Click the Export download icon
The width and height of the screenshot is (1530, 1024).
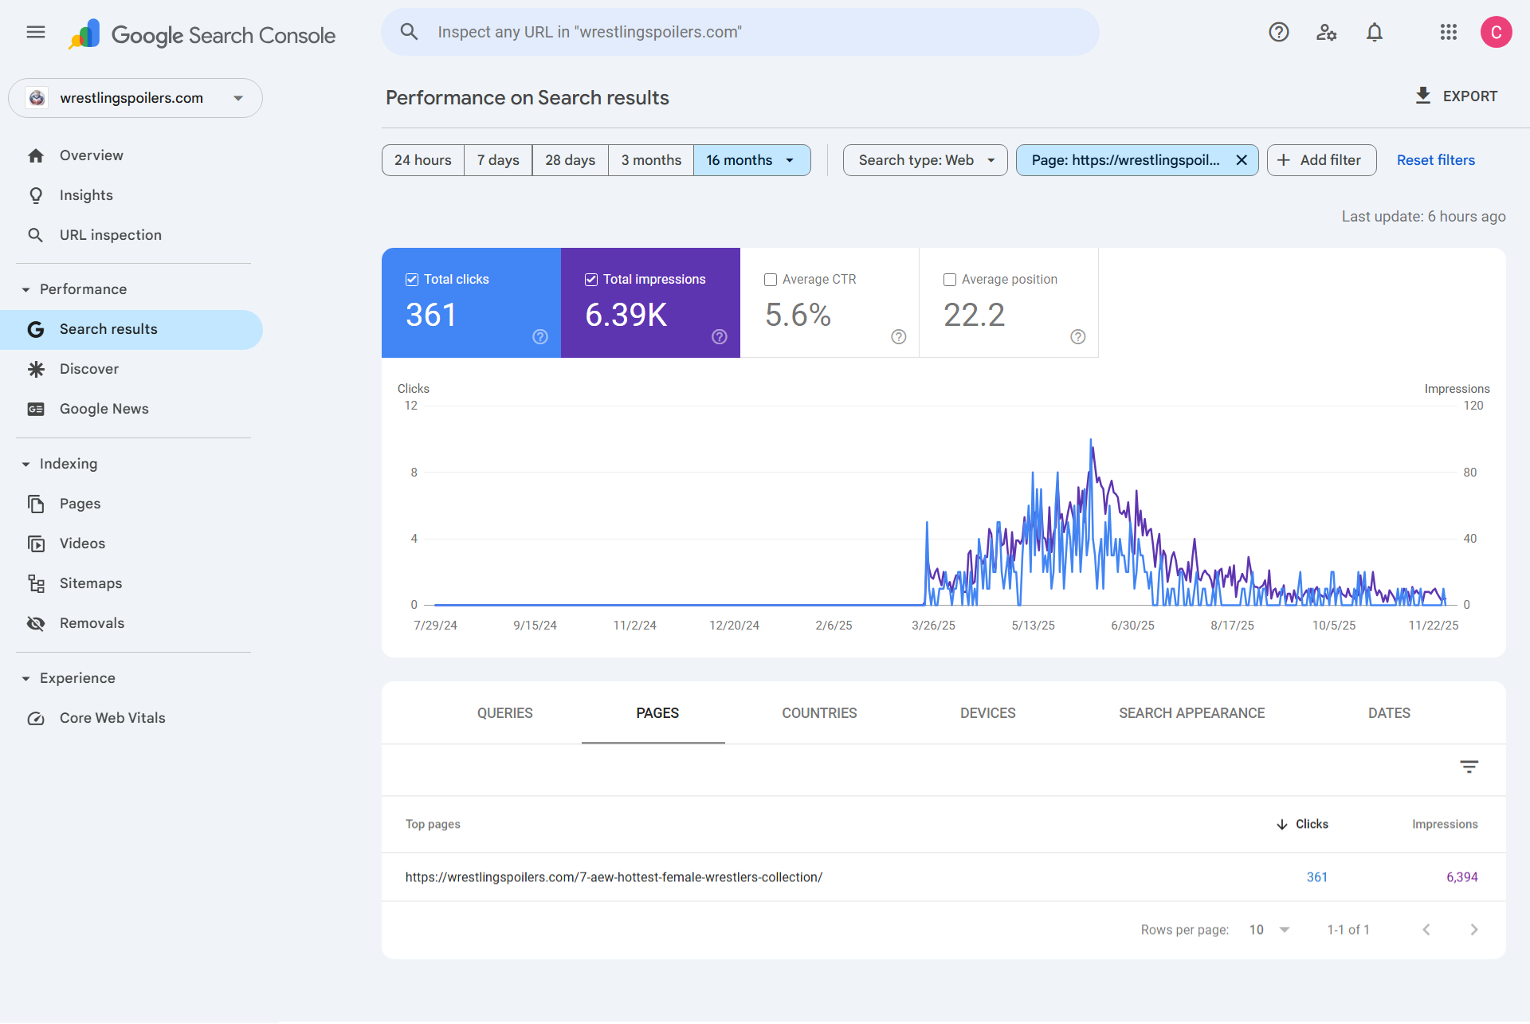point(1422,96)
